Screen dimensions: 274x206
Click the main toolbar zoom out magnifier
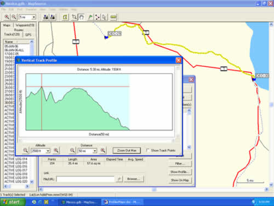14,17
